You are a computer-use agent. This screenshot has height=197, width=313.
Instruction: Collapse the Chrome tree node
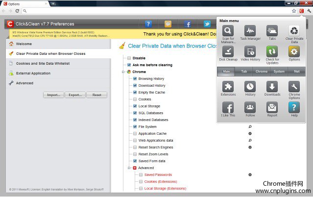tap(123, 72)
